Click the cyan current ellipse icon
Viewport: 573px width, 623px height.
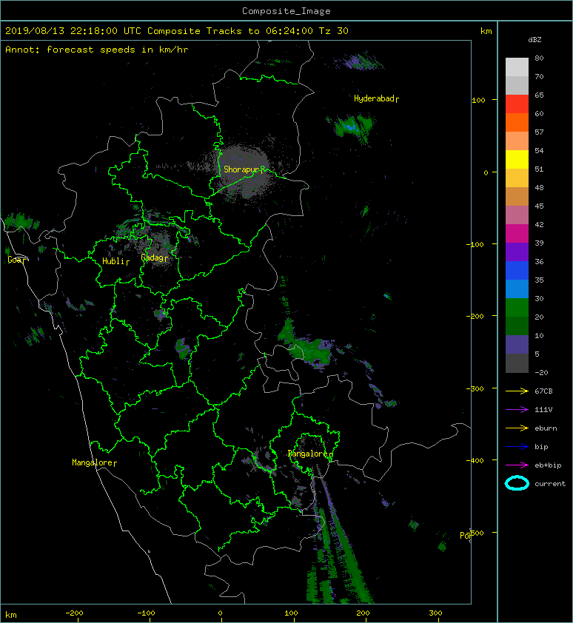click(517, 483)
